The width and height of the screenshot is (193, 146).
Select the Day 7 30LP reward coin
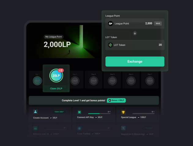point(150,81)
